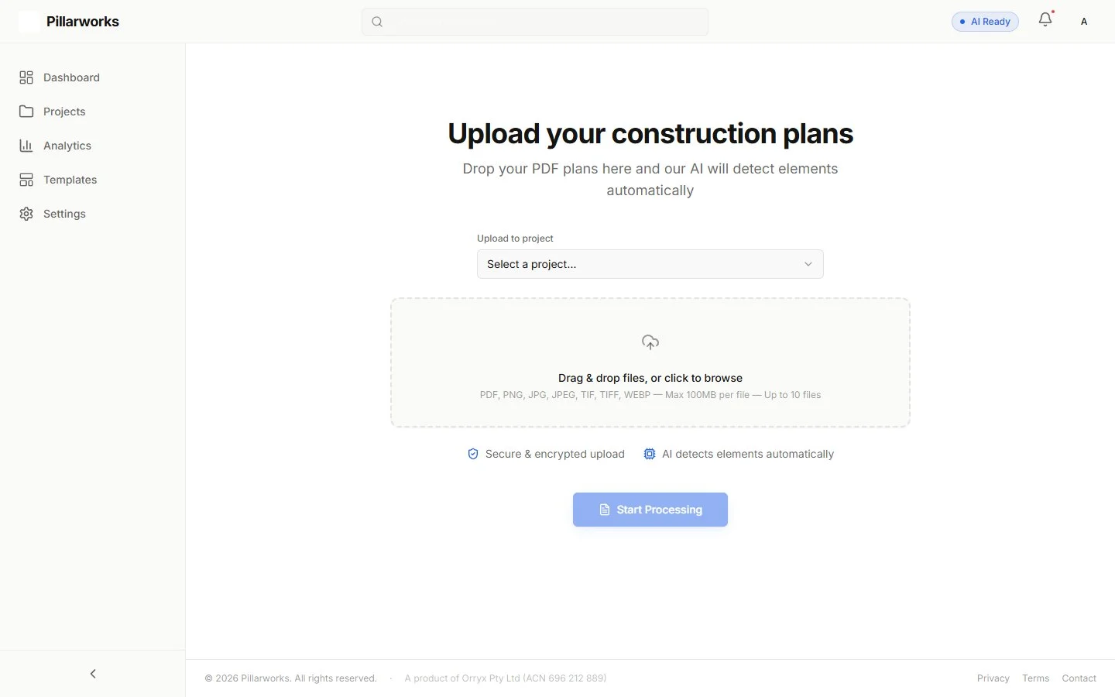Viewport: 1115px width, 697px height.
Task: Focus the top search field
Action: [x=535, y=22]
